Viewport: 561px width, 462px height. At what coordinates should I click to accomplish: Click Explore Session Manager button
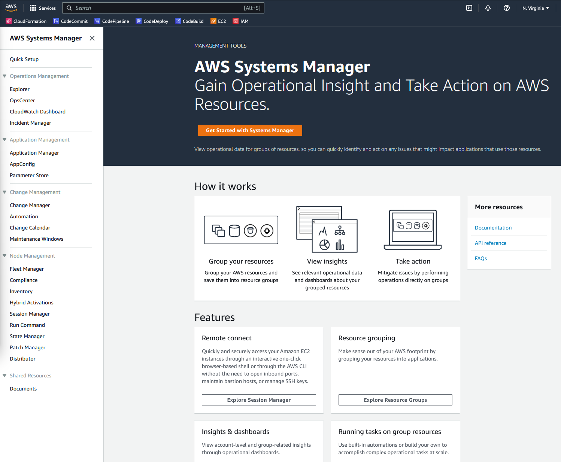point(259,400)
